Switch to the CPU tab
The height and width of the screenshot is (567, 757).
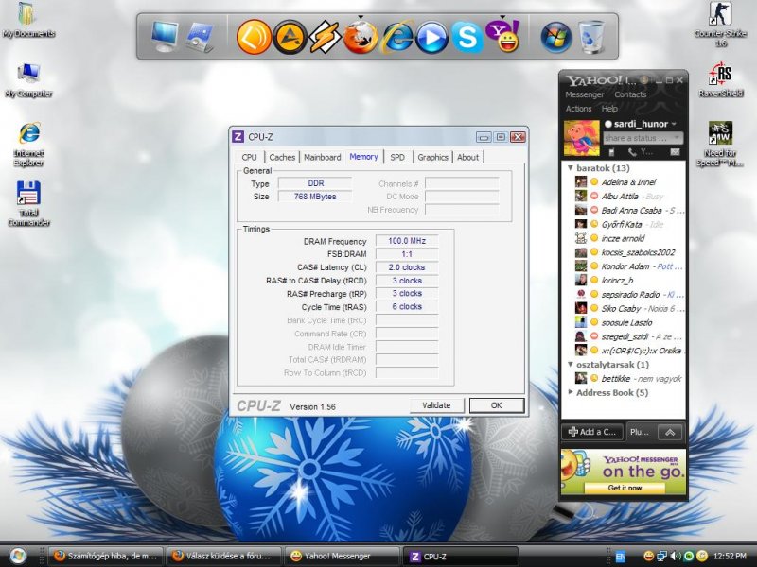pos(249,157)
